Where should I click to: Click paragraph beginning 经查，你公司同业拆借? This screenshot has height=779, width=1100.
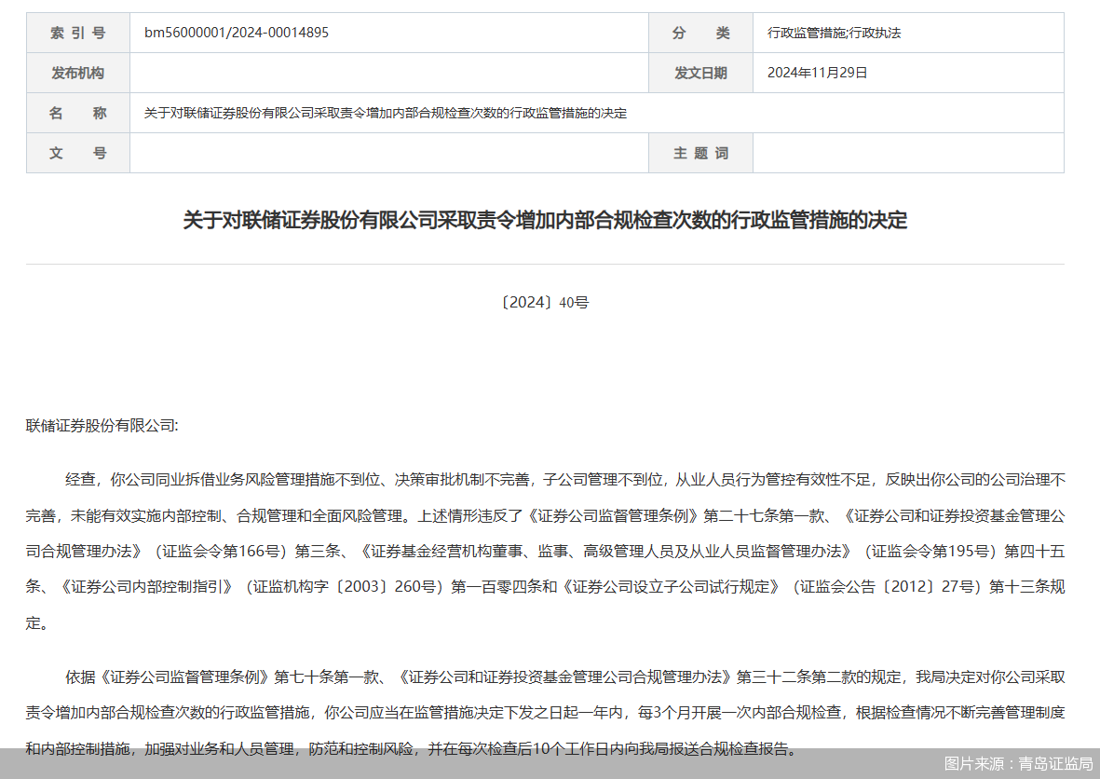pos(545,551)
